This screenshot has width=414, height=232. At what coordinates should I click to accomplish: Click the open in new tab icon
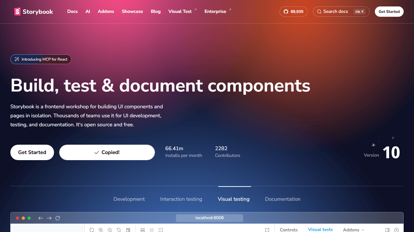pyautogui.click(x=267, y=230)
